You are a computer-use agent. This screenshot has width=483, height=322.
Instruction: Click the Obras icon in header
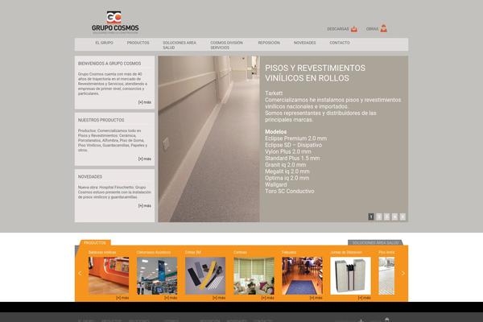coord(383,28)
